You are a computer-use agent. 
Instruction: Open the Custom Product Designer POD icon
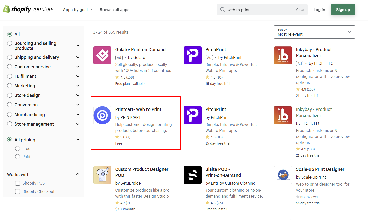click(102, 175)
